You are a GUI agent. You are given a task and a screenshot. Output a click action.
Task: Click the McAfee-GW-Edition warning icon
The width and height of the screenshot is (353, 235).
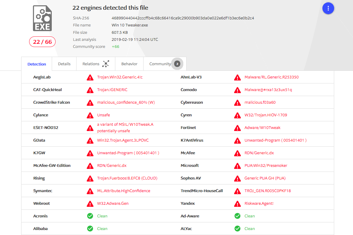[x=90, y=166]
